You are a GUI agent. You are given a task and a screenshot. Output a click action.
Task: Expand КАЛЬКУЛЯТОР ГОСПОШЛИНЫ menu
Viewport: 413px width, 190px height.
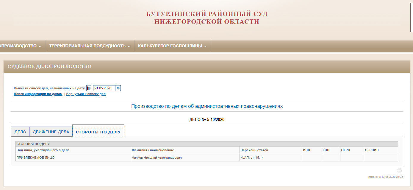[172, 46]
